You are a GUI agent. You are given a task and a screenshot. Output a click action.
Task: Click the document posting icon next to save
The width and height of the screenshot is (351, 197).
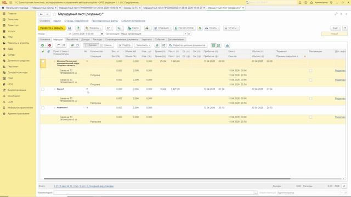pos(78,28)
